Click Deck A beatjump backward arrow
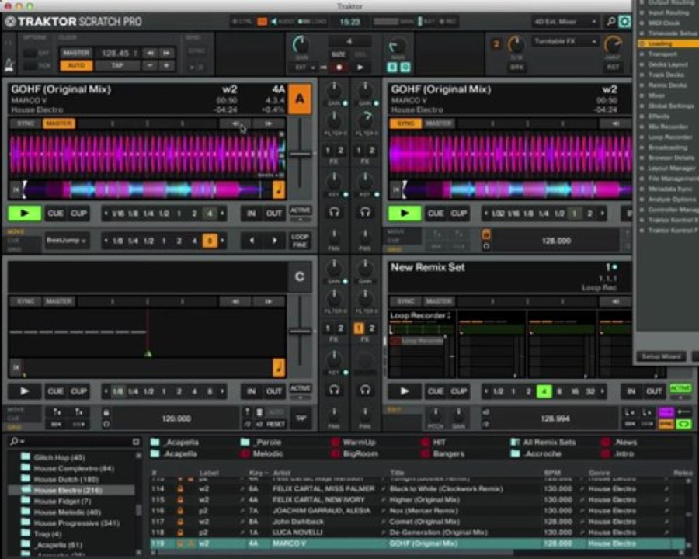 point(252,240)
